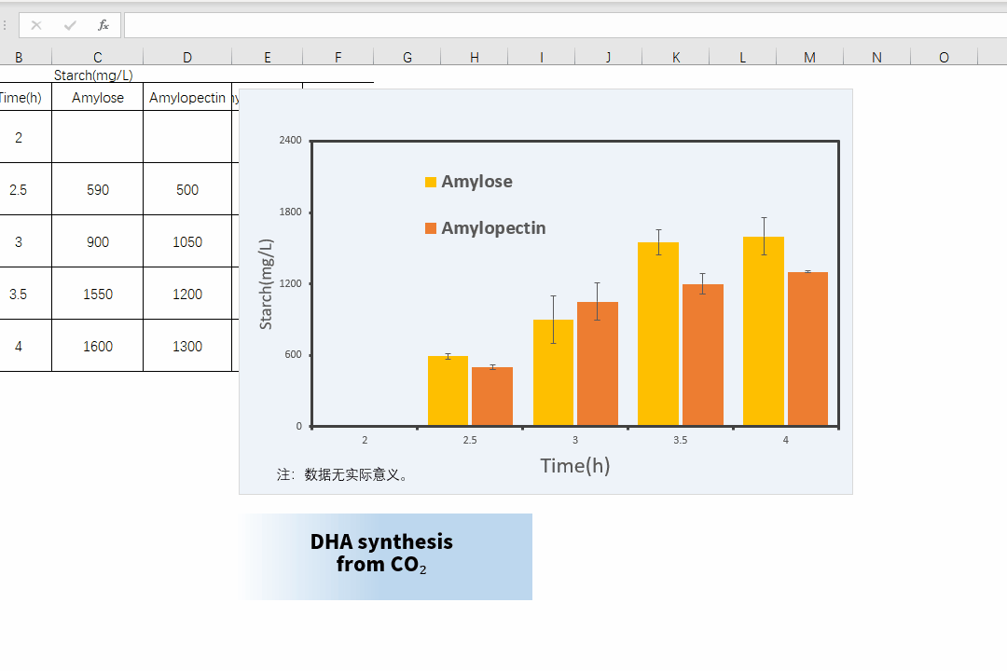Select column O header
1007x671 pixels.
(944, 57)
